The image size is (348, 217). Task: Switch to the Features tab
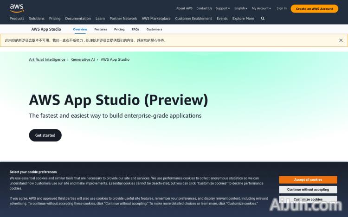pos(101,29)
